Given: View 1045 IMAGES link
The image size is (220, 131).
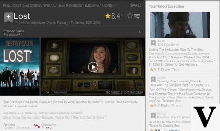Looking at the screenshot, I should click(x=133, y=93).
